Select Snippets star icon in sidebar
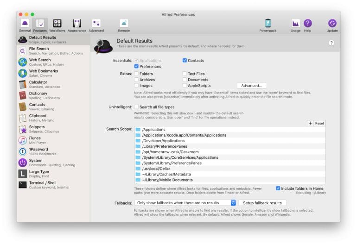Viewport: 357px width, 244px height. click(x=23, y=129)
